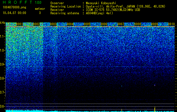Click the HROFFT 1.0.0 title text
Viewport: 177px width, 112px height.
(x=22, y=2)
